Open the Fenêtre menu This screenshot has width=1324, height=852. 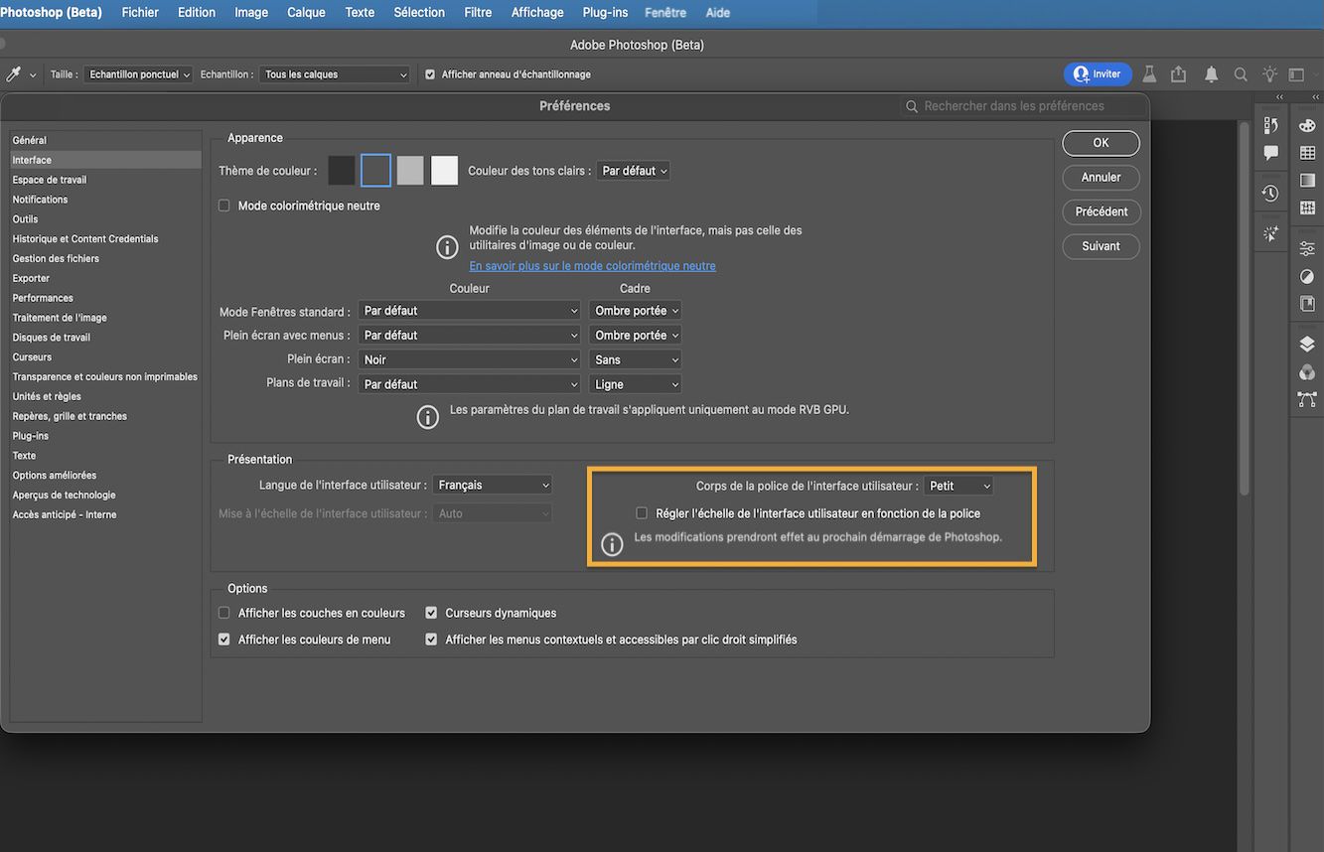point(664,12)
